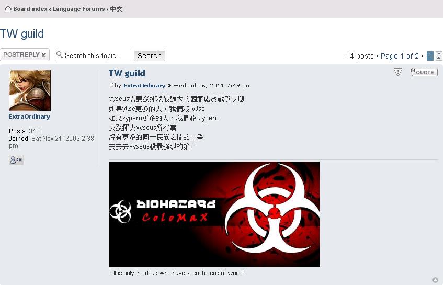Open the Board index breadcrumb link

(30, 9)
